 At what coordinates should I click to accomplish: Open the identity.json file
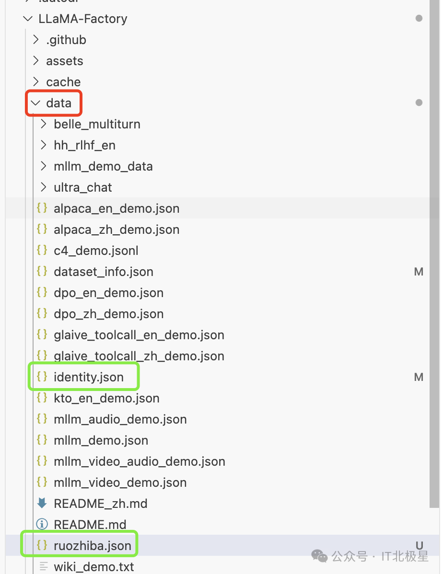click(89, 377)
